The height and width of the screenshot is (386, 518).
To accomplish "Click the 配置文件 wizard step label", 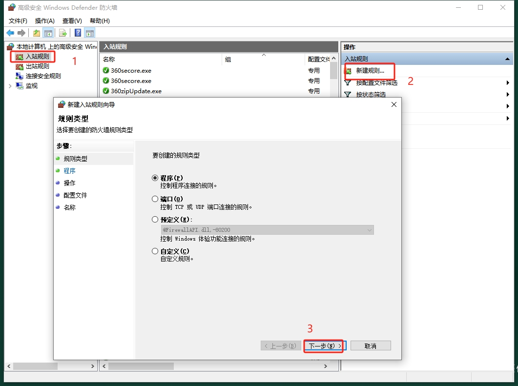I will (x=75, y=195).
